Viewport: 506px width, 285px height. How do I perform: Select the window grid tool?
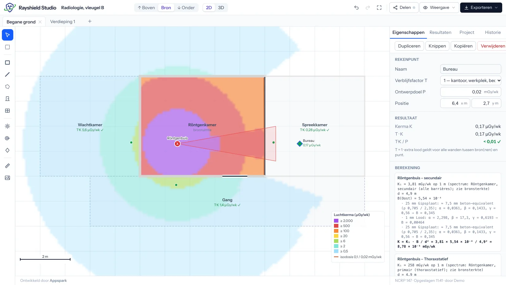point(8,111)
